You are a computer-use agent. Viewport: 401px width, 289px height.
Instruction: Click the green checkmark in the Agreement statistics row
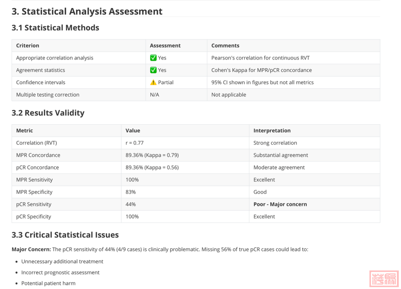click(153, 70)
